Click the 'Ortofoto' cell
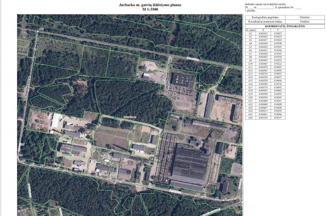 [305, 18]
